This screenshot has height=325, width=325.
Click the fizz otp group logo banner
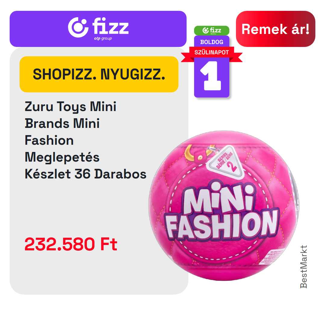tap(98, 29)
